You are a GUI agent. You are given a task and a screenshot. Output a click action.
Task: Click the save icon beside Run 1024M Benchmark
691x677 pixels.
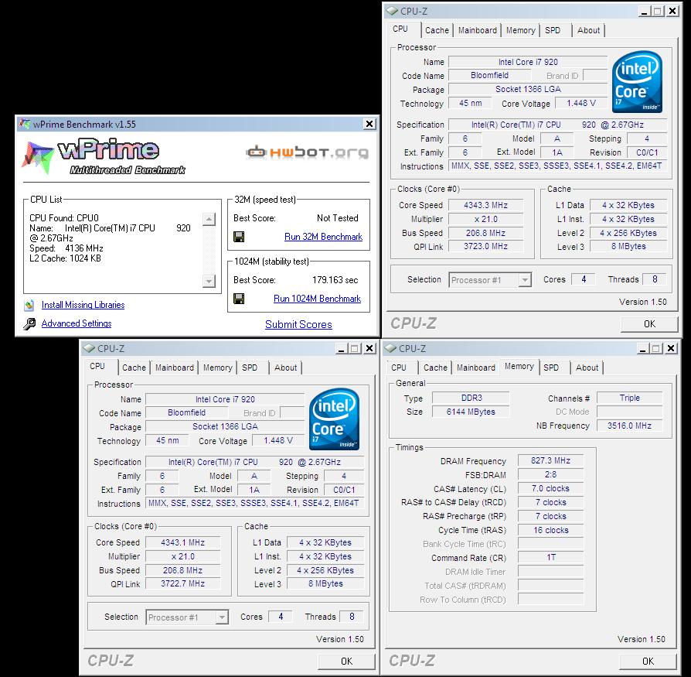pyautogui.click(x=238, y=299)
